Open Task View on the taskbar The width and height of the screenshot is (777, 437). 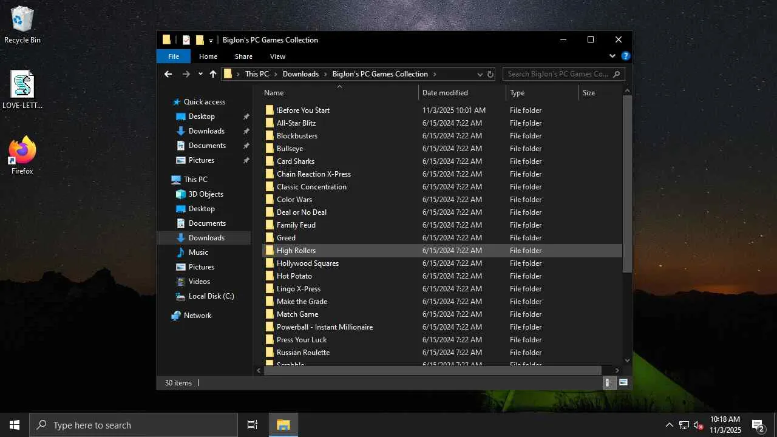[253, 425]
